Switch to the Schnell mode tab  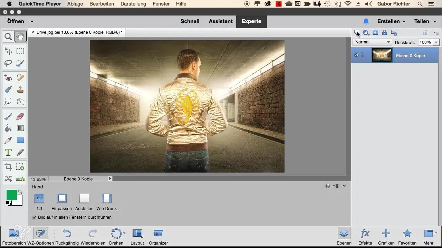[x=190, y=21]
